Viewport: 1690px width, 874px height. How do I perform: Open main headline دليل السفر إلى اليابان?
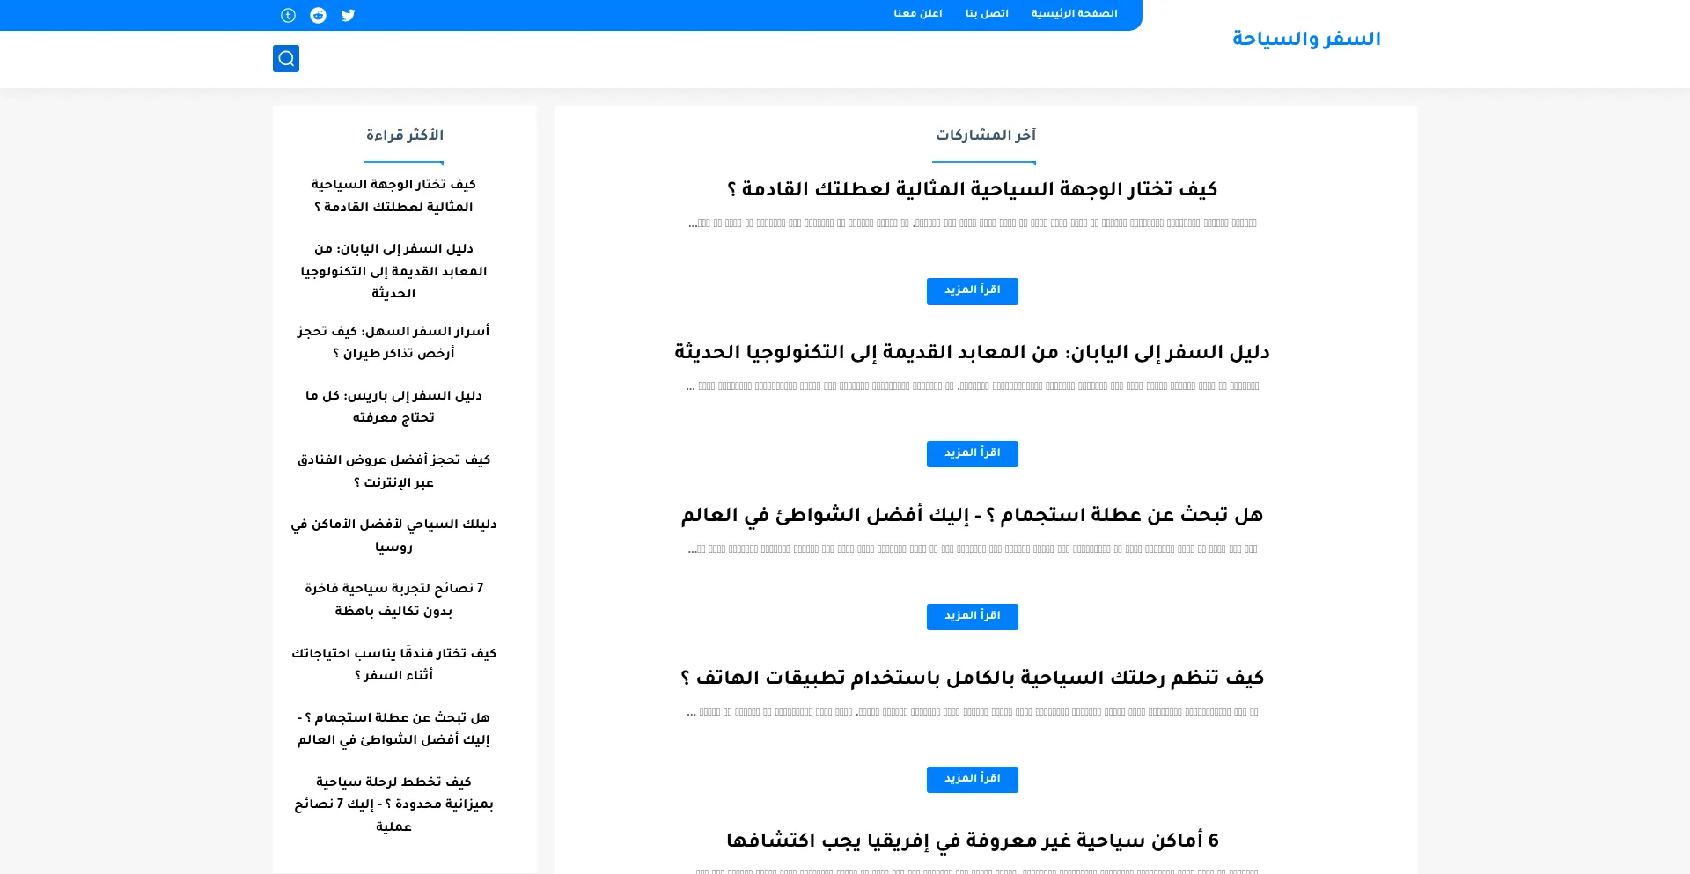[x=972, y=353]
